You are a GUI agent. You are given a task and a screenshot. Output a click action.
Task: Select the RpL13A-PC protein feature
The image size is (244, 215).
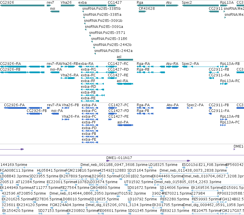click(223, 125)
